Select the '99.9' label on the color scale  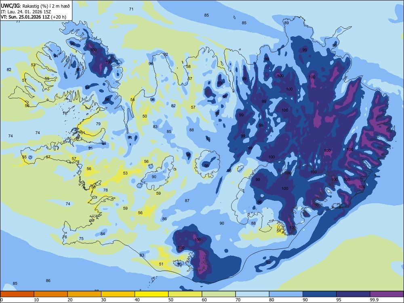point(374,300)
